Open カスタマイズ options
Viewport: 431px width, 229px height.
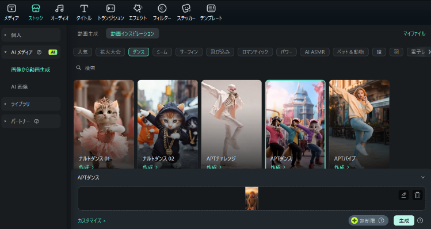(x=91, y=221)
